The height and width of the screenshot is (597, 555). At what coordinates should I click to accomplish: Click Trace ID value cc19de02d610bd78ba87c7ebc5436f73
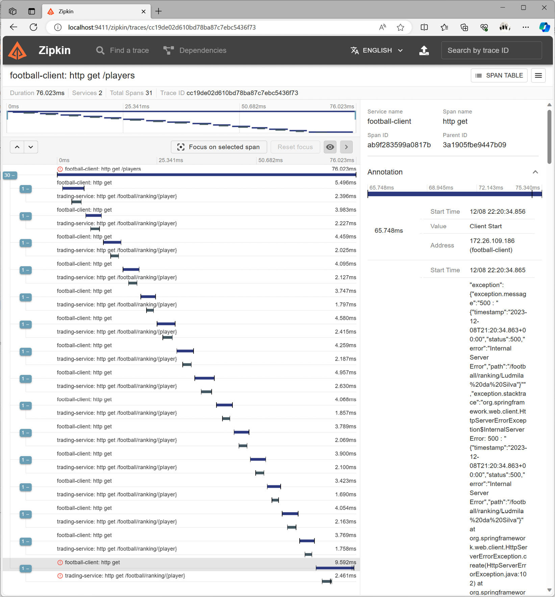click(x=242, y=93)
